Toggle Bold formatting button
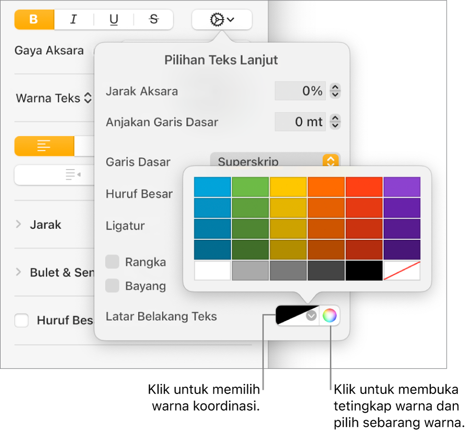Viewport: 472px width, 436px height. coord(34,20)
